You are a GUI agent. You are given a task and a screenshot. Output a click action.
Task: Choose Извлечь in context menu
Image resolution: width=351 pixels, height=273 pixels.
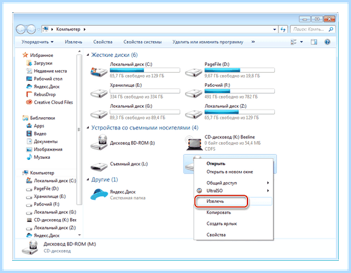[x=233, y=202]
